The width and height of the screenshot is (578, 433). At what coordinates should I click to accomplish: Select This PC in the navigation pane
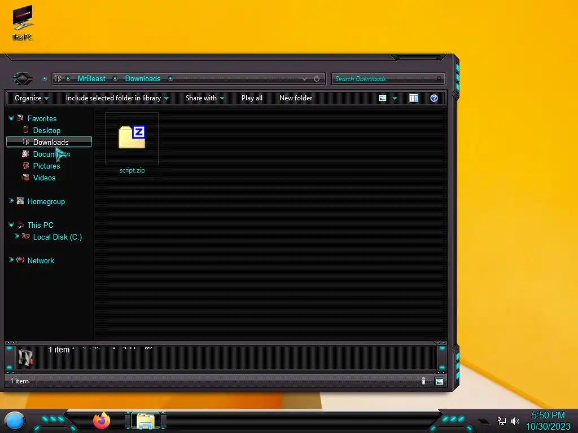point(41,225)
